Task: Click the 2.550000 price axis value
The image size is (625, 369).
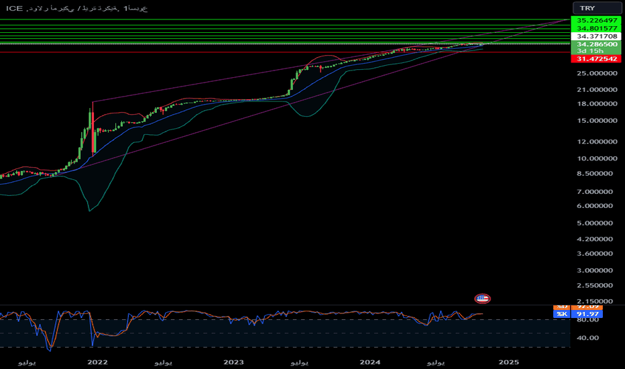Action: [595, 285]
